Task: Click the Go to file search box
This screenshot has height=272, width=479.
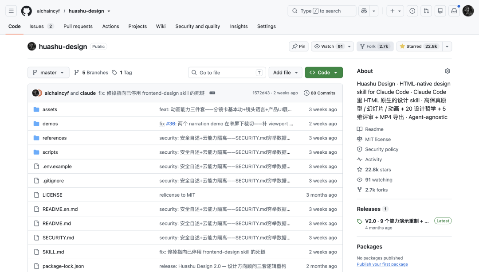Action: [x=227, y=73]
